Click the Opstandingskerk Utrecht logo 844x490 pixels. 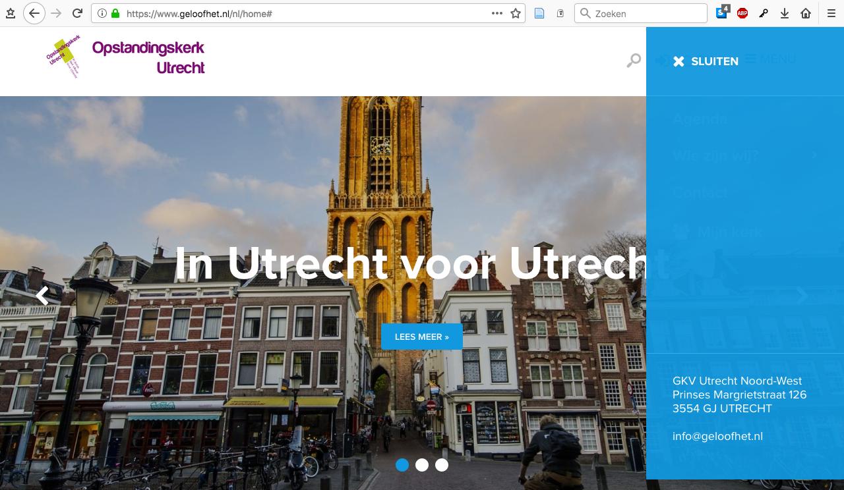coord(127,58)
